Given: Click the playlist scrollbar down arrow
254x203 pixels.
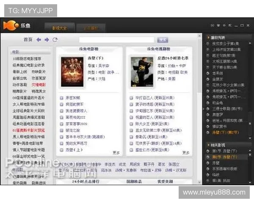Looking at the screenshot, I should tap(250, 138).
